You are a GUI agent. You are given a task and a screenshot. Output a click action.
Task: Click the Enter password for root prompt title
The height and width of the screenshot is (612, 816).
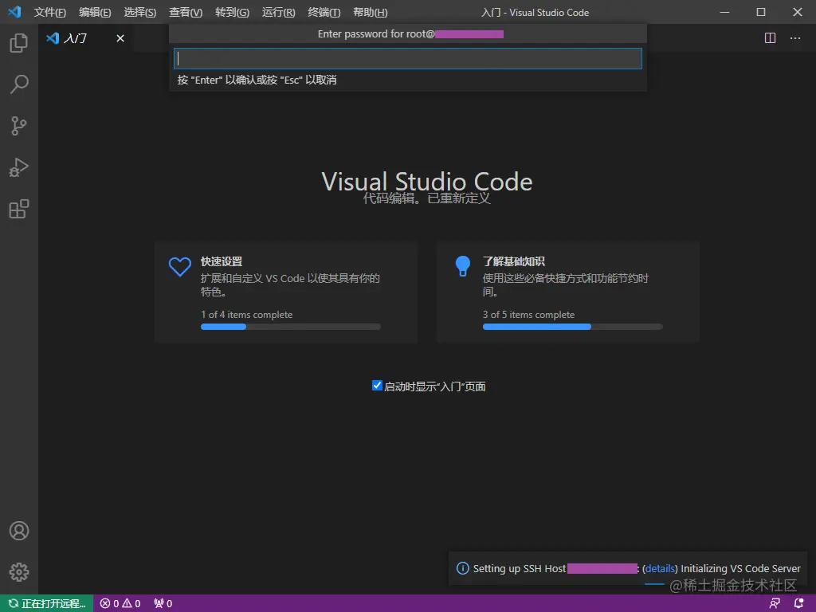pos(410,33)
